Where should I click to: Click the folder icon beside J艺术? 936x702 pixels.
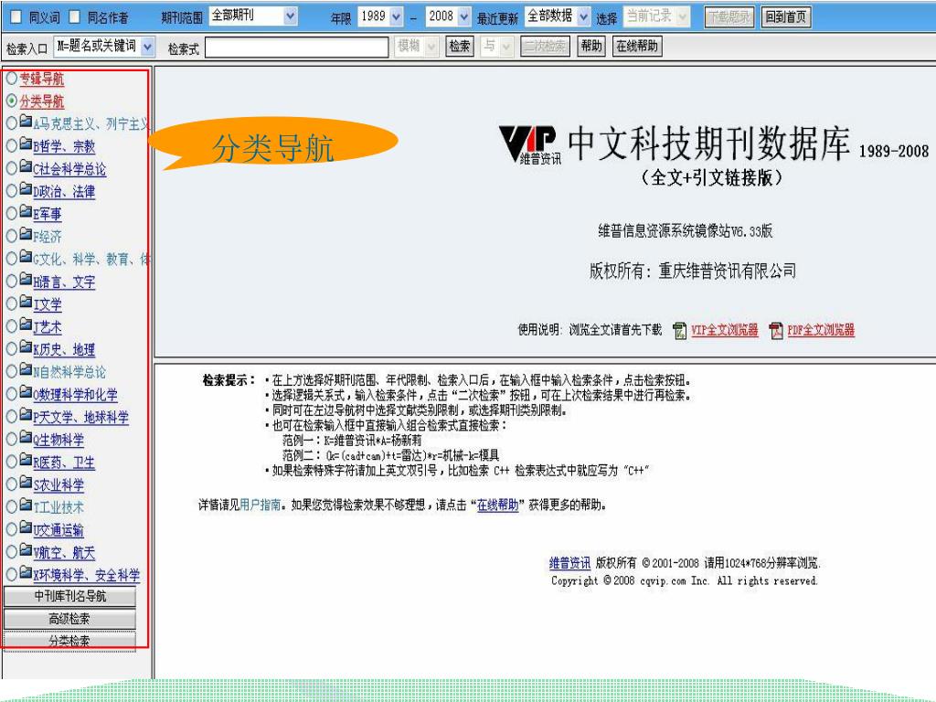point(26,324)
